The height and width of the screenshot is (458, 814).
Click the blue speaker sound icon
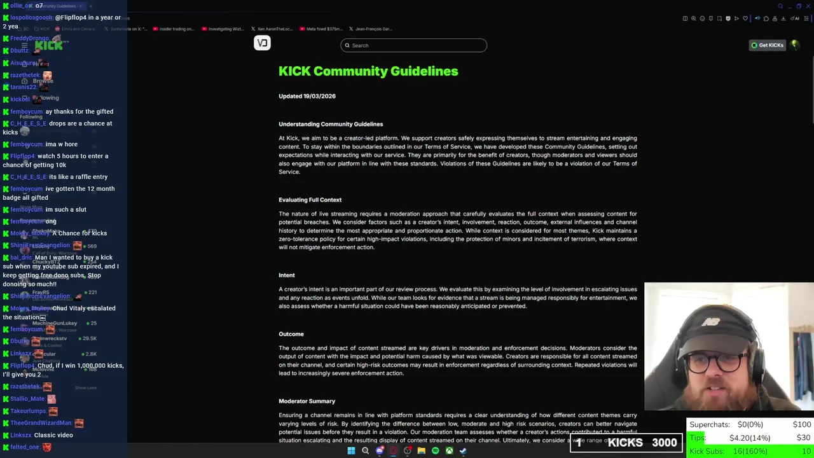(x=757, y=18)
